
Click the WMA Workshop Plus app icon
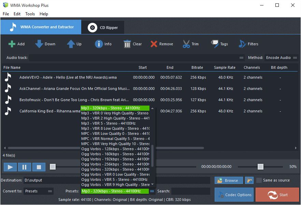[5, 5]
